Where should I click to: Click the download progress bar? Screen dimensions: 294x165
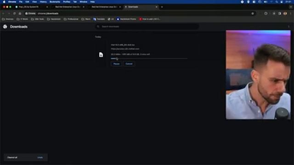point(149,59)
